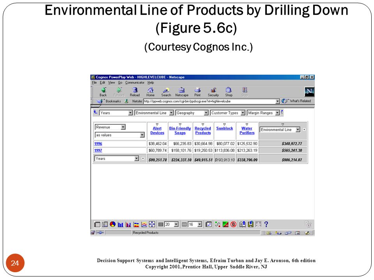Drill into the Recycled Products link

(203, 131)
